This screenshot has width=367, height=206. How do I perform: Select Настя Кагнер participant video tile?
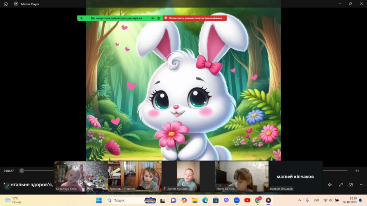[242, 176]
